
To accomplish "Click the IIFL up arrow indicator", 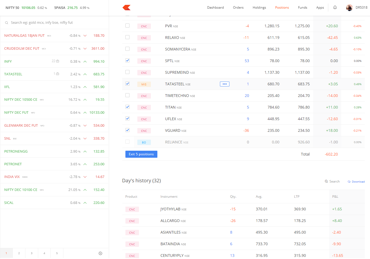I will (85, 87).
